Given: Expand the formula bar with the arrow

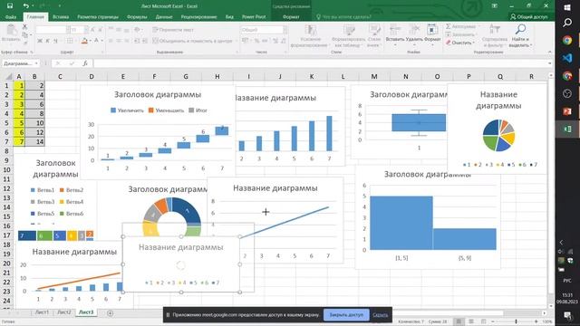Looking at the screenshot, I should coord(550,63).
